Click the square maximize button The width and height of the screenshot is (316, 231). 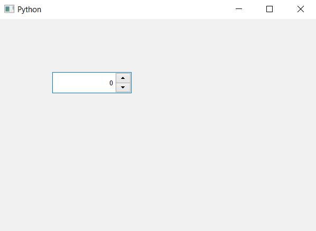[269, 9]
